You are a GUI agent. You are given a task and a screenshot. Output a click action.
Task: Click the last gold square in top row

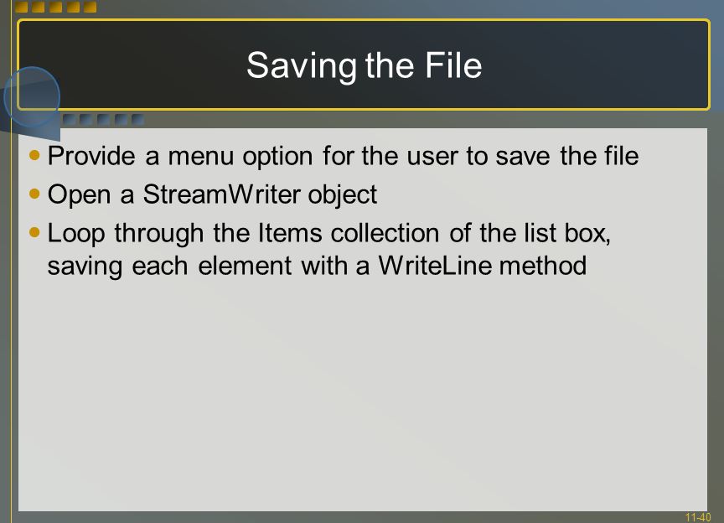click(x=90, y=7)
